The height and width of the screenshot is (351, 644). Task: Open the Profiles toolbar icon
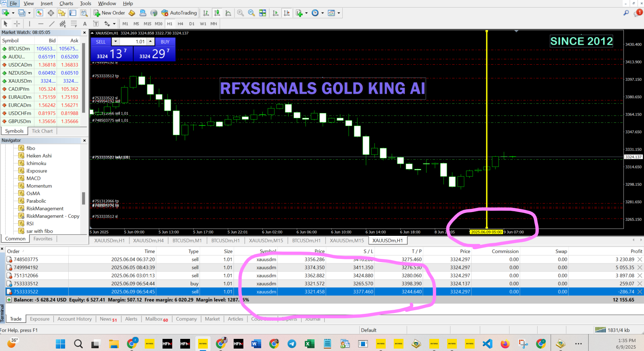click(22, 13)
